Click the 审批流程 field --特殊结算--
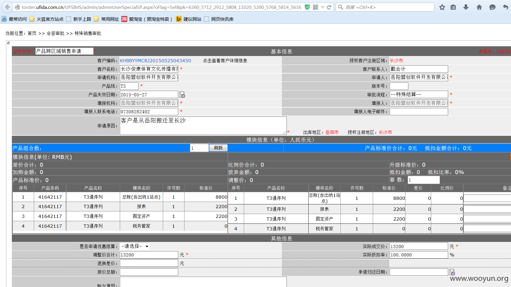Screen dimensions: 511x287 (419, 94)
